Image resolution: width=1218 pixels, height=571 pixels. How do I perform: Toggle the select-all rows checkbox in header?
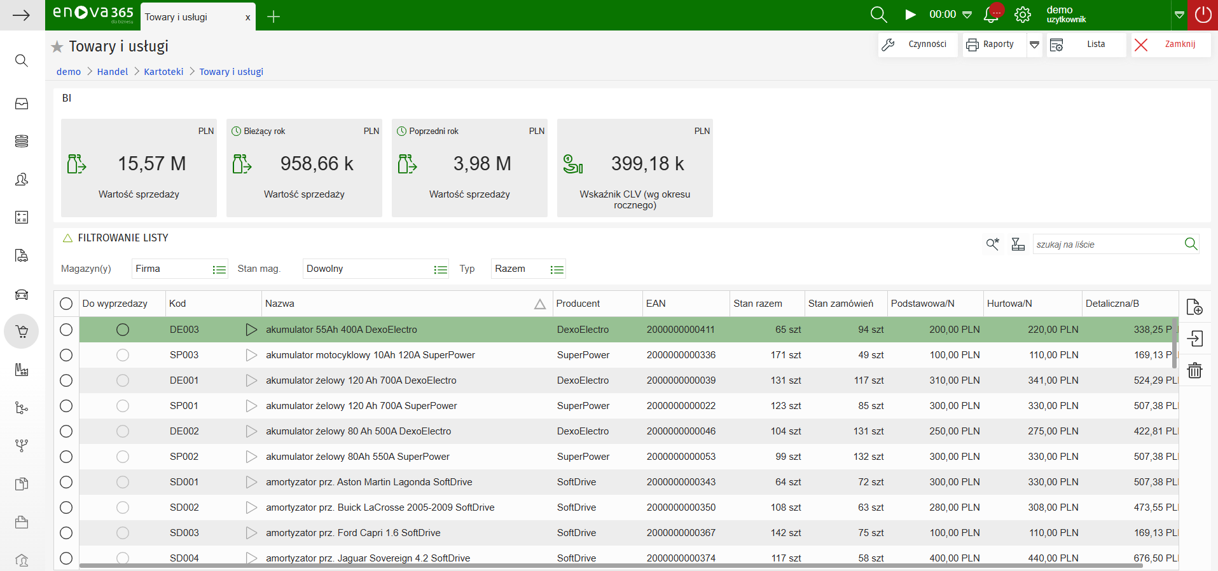point(66,304)
